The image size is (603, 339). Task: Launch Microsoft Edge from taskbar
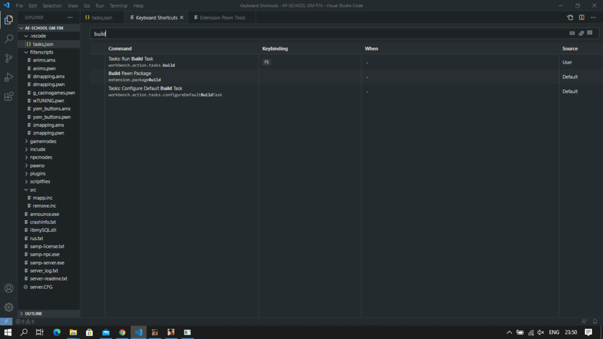coord(57,332)
